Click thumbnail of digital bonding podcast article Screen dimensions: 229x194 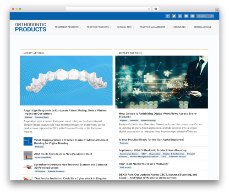pos(28,141)
